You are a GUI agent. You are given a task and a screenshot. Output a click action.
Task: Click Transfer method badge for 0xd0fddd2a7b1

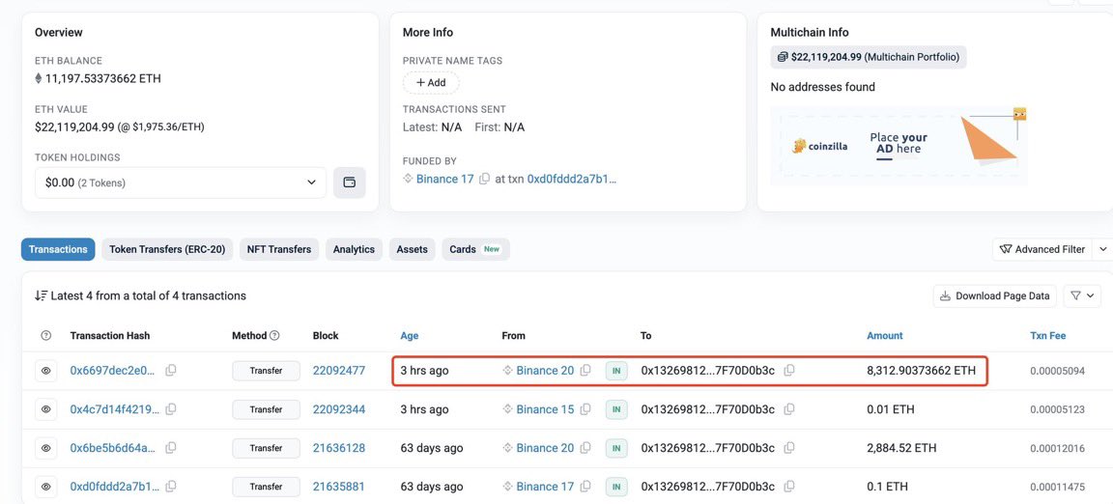pos(267,487)
